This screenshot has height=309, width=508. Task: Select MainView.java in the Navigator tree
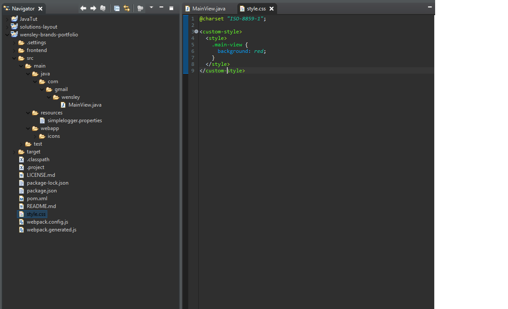click(85, 105)
